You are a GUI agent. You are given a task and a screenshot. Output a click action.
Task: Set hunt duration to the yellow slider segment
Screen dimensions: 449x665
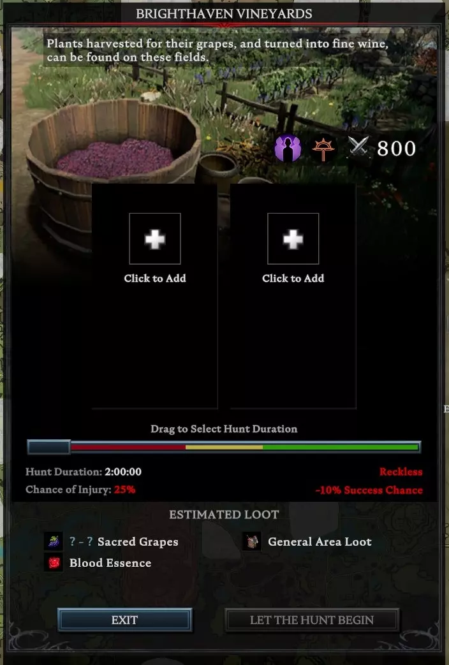pos(224,447)
